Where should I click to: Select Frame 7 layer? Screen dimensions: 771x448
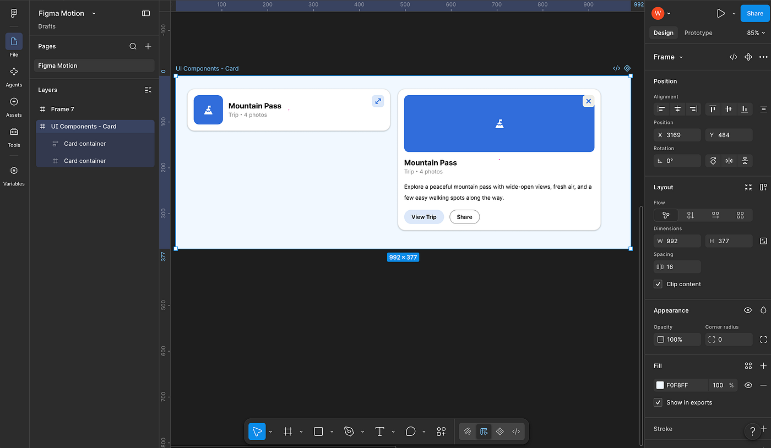[95, 109]
